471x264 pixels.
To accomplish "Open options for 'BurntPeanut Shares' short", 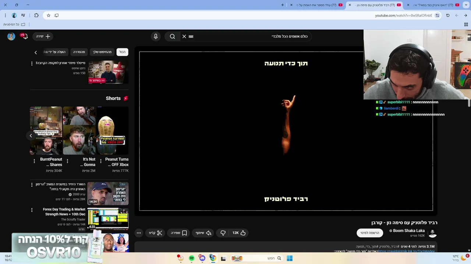I will point(34,161).
